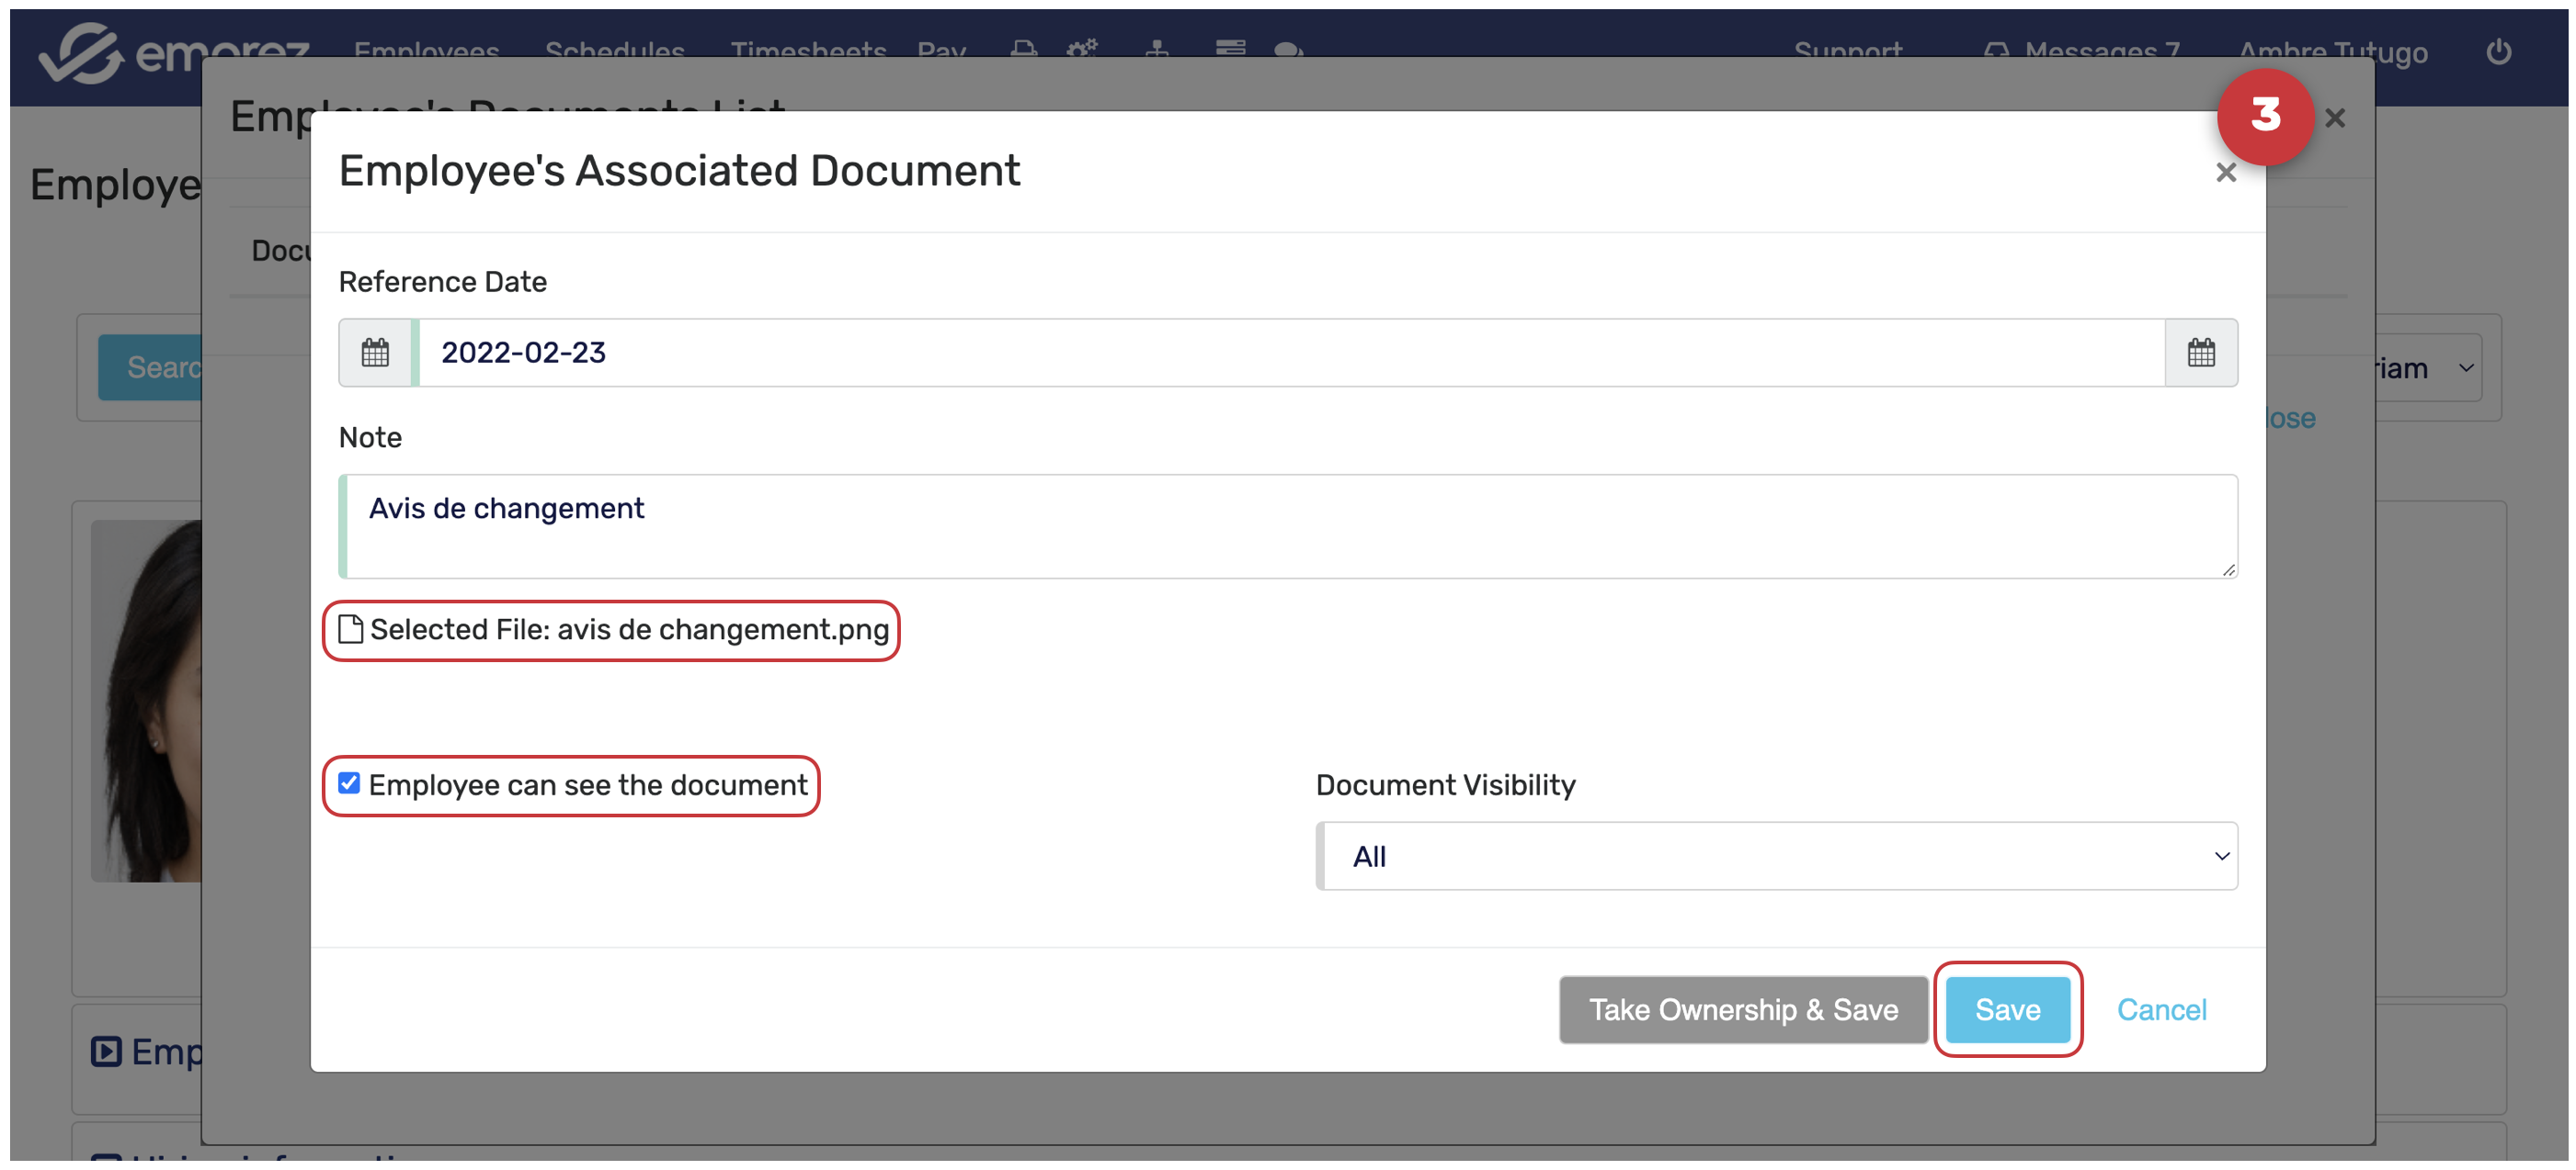Close the Employee's Associated Document dialog
The width and height of the screenshot is (2576, 1170).
pyautogui.click(x=2225, y=173)
